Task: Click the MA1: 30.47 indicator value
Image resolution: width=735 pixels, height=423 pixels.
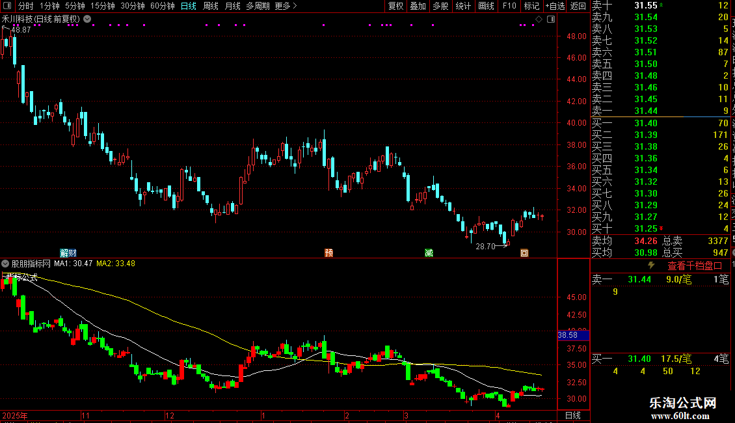Action: tap(73, 264)
